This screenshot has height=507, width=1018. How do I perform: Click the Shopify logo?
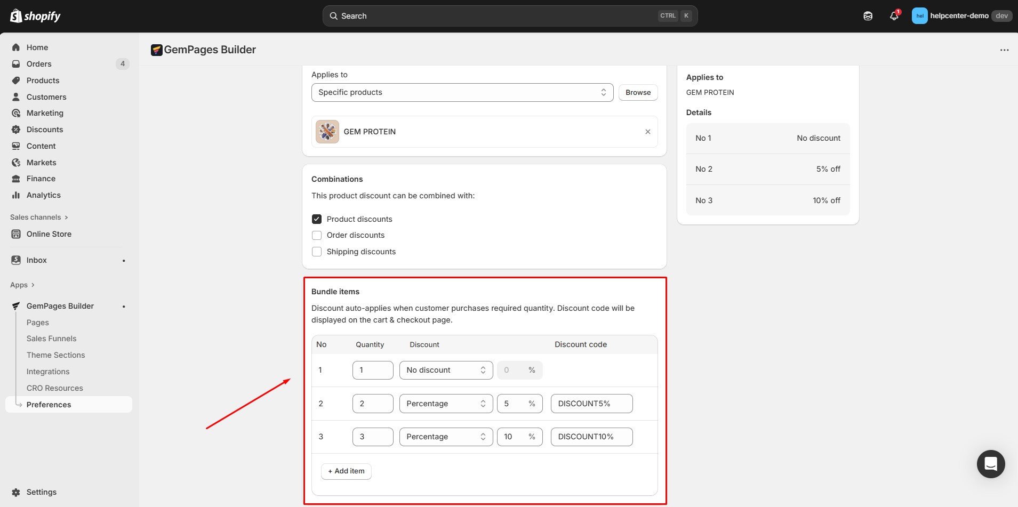click(35, 16)
